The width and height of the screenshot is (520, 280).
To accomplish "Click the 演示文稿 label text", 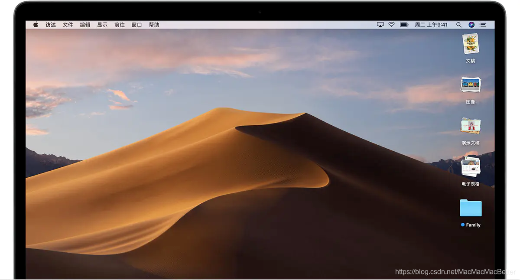I will pos(471,143).
